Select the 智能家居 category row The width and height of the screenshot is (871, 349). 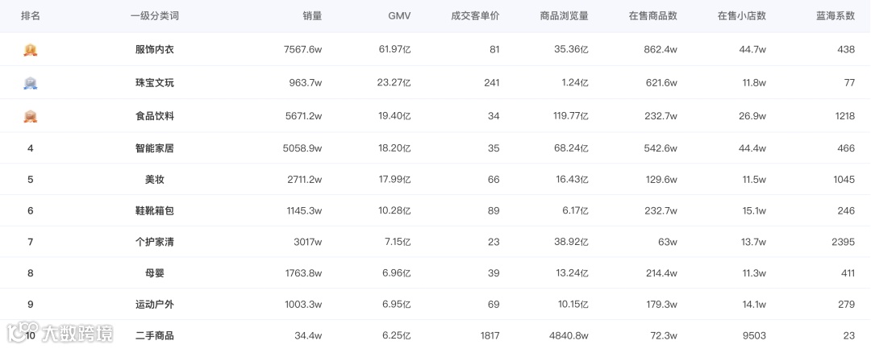[155, 148]
